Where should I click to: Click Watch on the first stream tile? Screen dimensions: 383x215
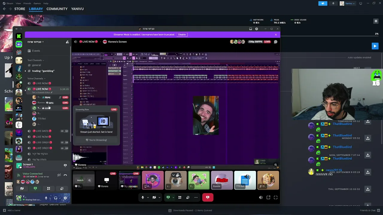pyautogui.click(x=80, y=180)
